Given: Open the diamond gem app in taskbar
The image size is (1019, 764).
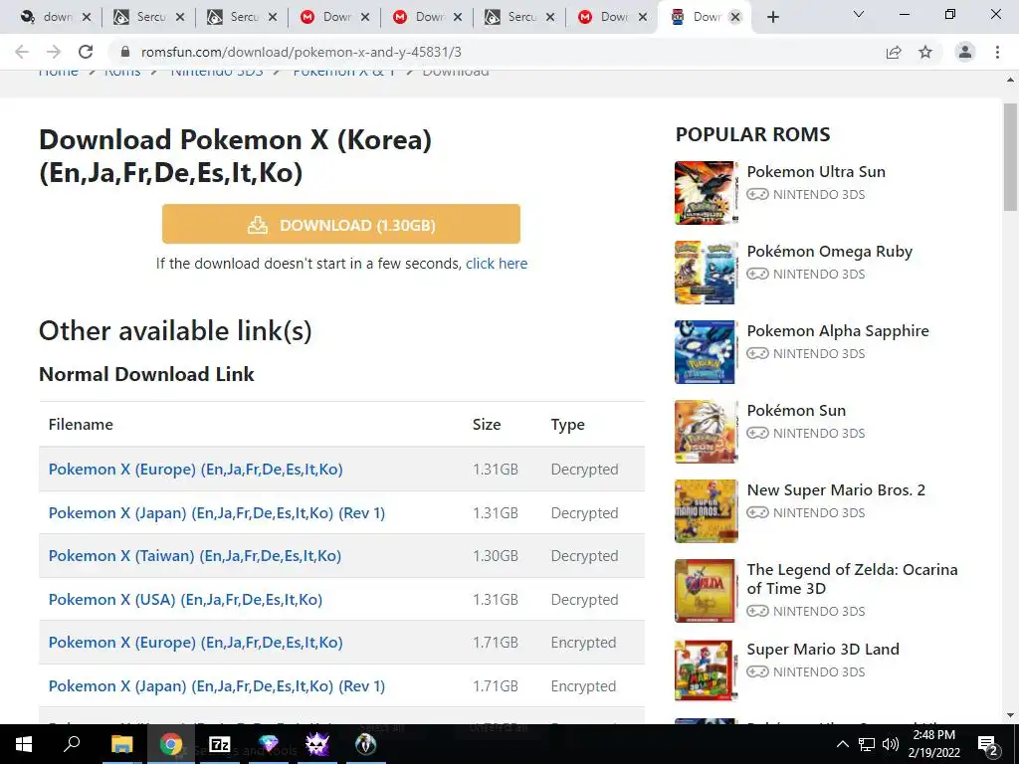Looking at the screenshot, I should tap(269, 744).
